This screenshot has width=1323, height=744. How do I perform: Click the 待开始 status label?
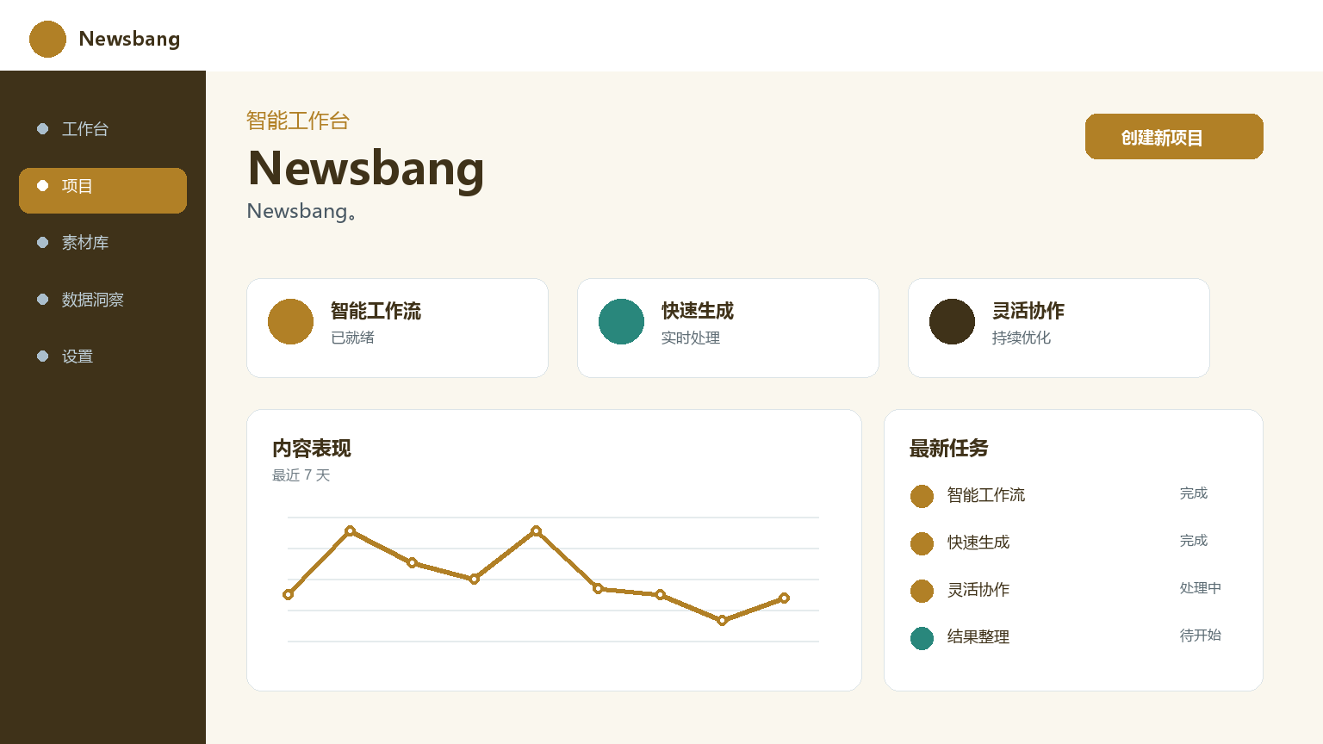coord(1201,635)
